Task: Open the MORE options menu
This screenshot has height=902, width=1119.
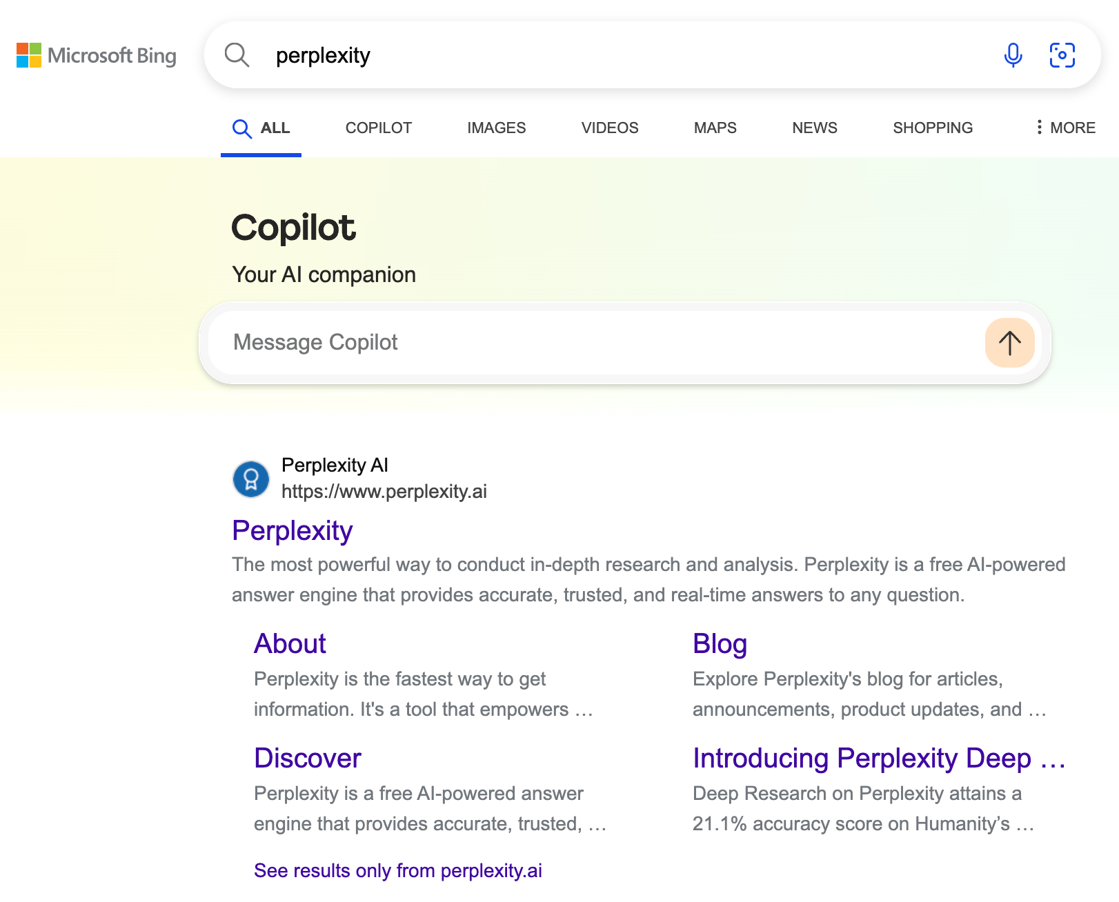Action: coord(1073,128)
